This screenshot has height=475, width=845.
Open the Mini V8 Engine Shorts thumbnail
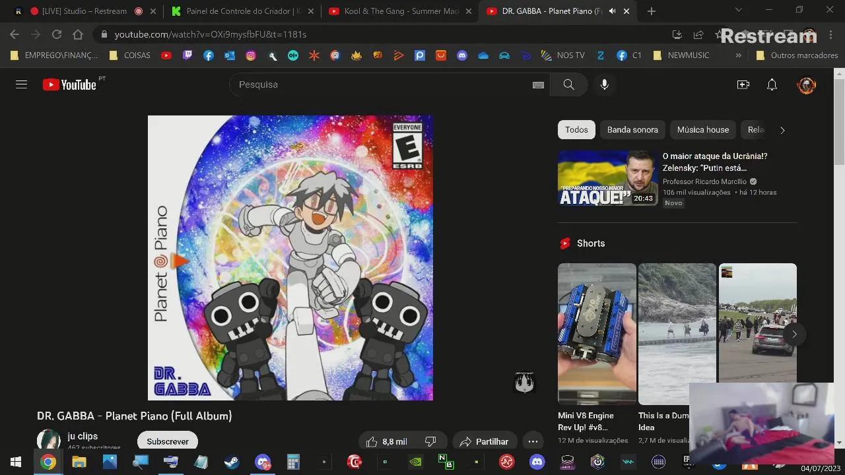[597, 333]
